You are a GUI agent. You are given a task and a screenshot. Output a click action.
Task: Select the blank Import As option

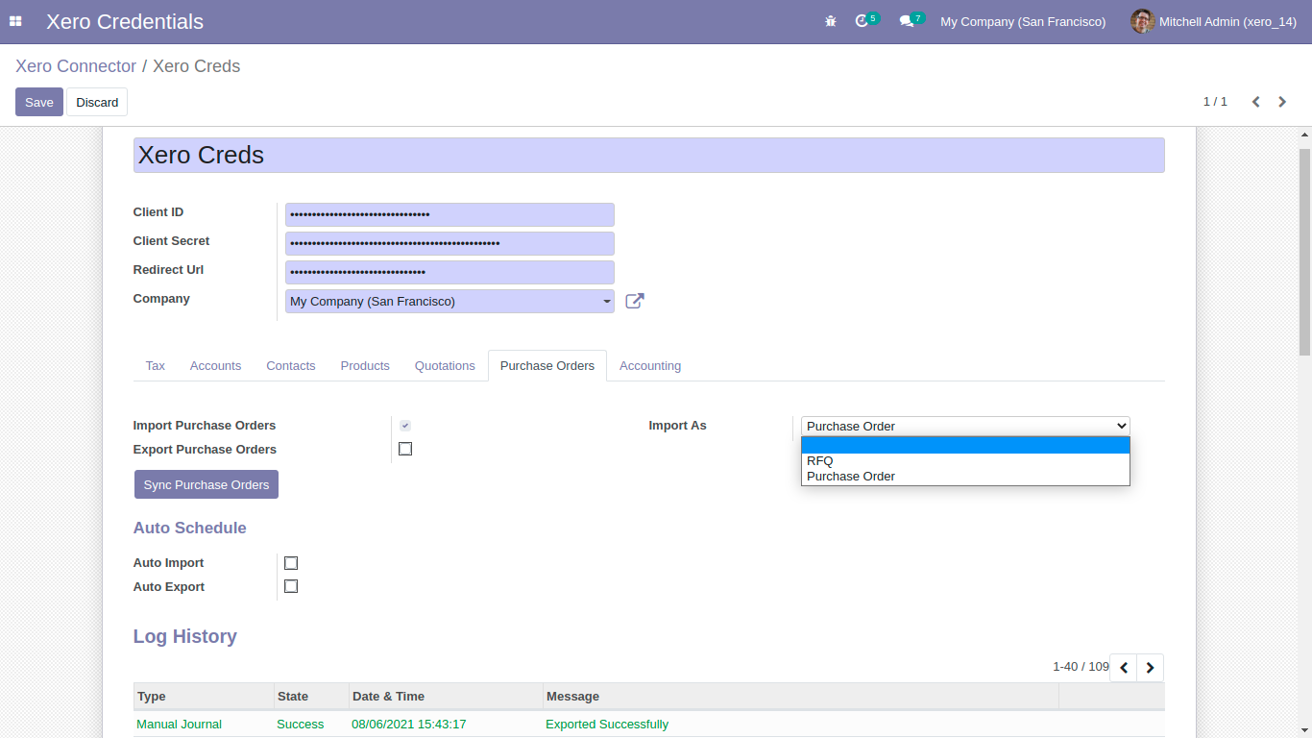(965, 446)
